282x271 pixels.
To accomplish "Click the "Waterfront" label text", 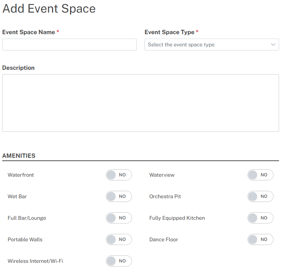I will (21, 175).
